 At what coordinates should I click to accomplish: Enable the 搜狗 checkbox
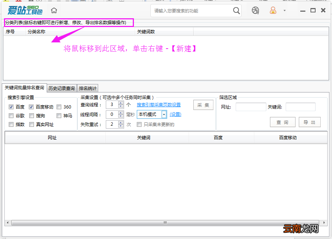[x=31, y=115]
